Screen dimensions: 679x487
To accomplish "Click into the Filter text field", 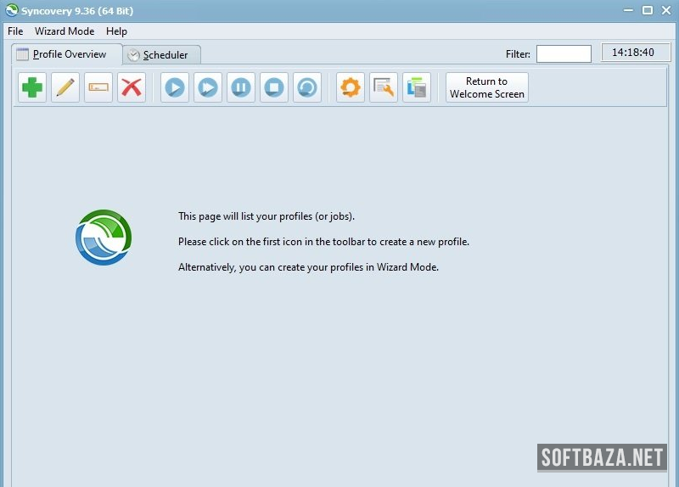I will tap(564, 54).
